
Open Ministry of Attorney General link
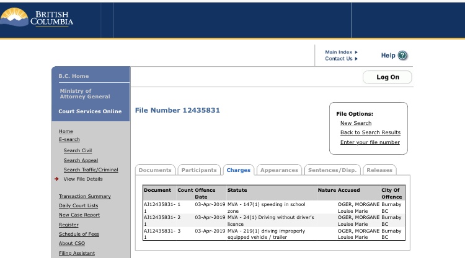click(x=85, y=93)
